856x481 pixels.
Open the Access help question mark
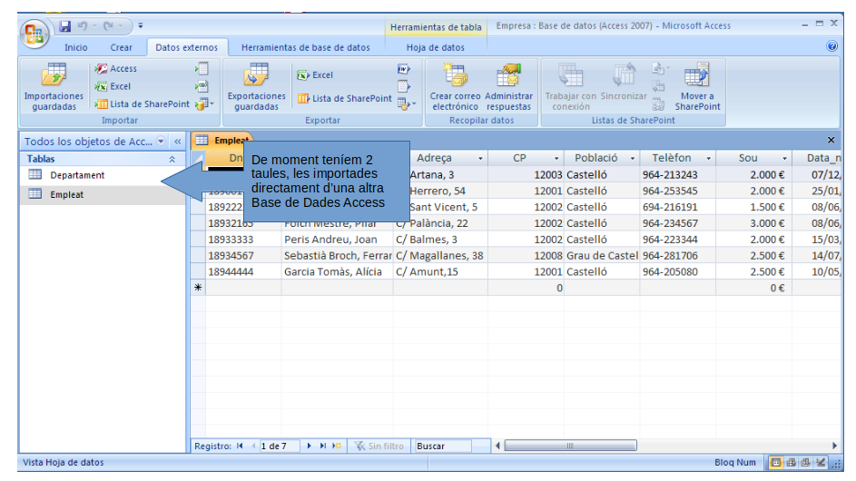831,46
